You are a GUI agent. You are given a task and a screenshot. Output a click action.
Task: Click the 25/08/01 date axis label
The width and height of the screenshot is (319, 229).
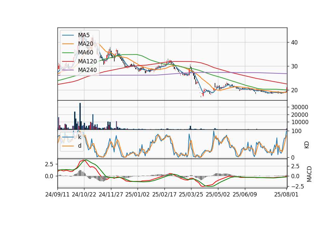(x=286, y=194)
